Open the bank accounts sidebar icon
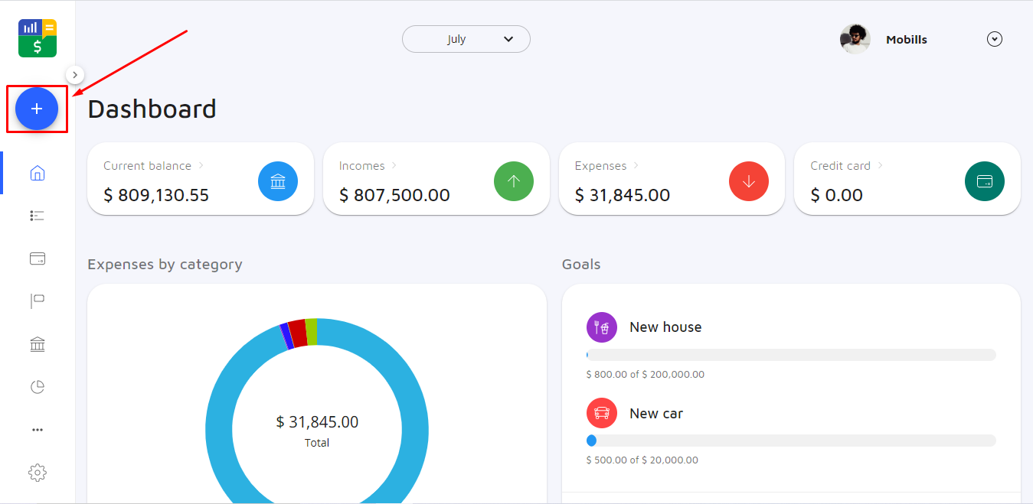 pos(37,345)
